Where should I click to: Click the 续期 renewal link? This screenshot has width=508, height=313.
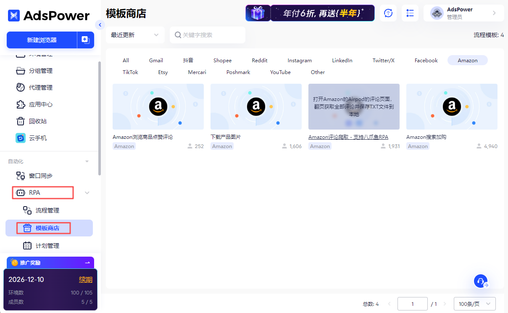pos(87,279)
